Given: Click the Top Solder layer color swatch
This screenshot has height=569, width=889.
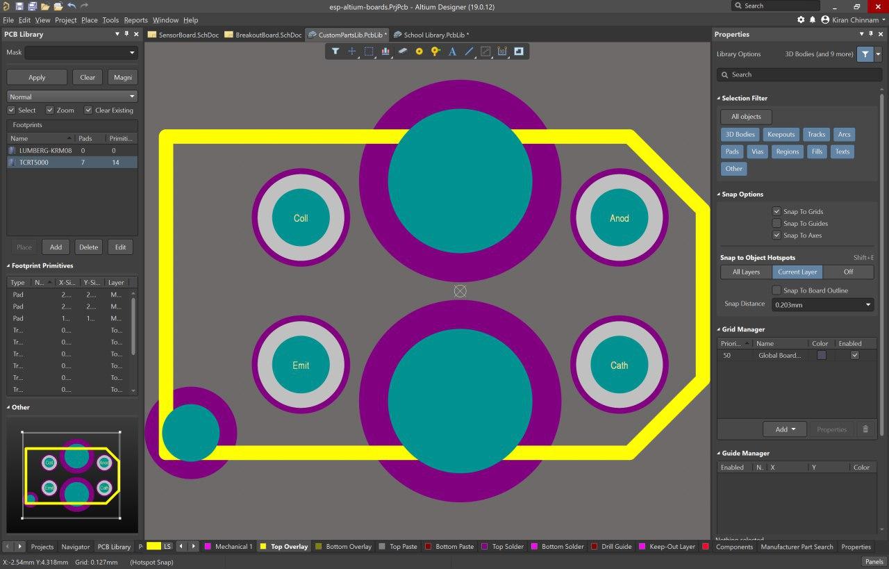Looking at the screenshot, I should [x=484, y=547].
